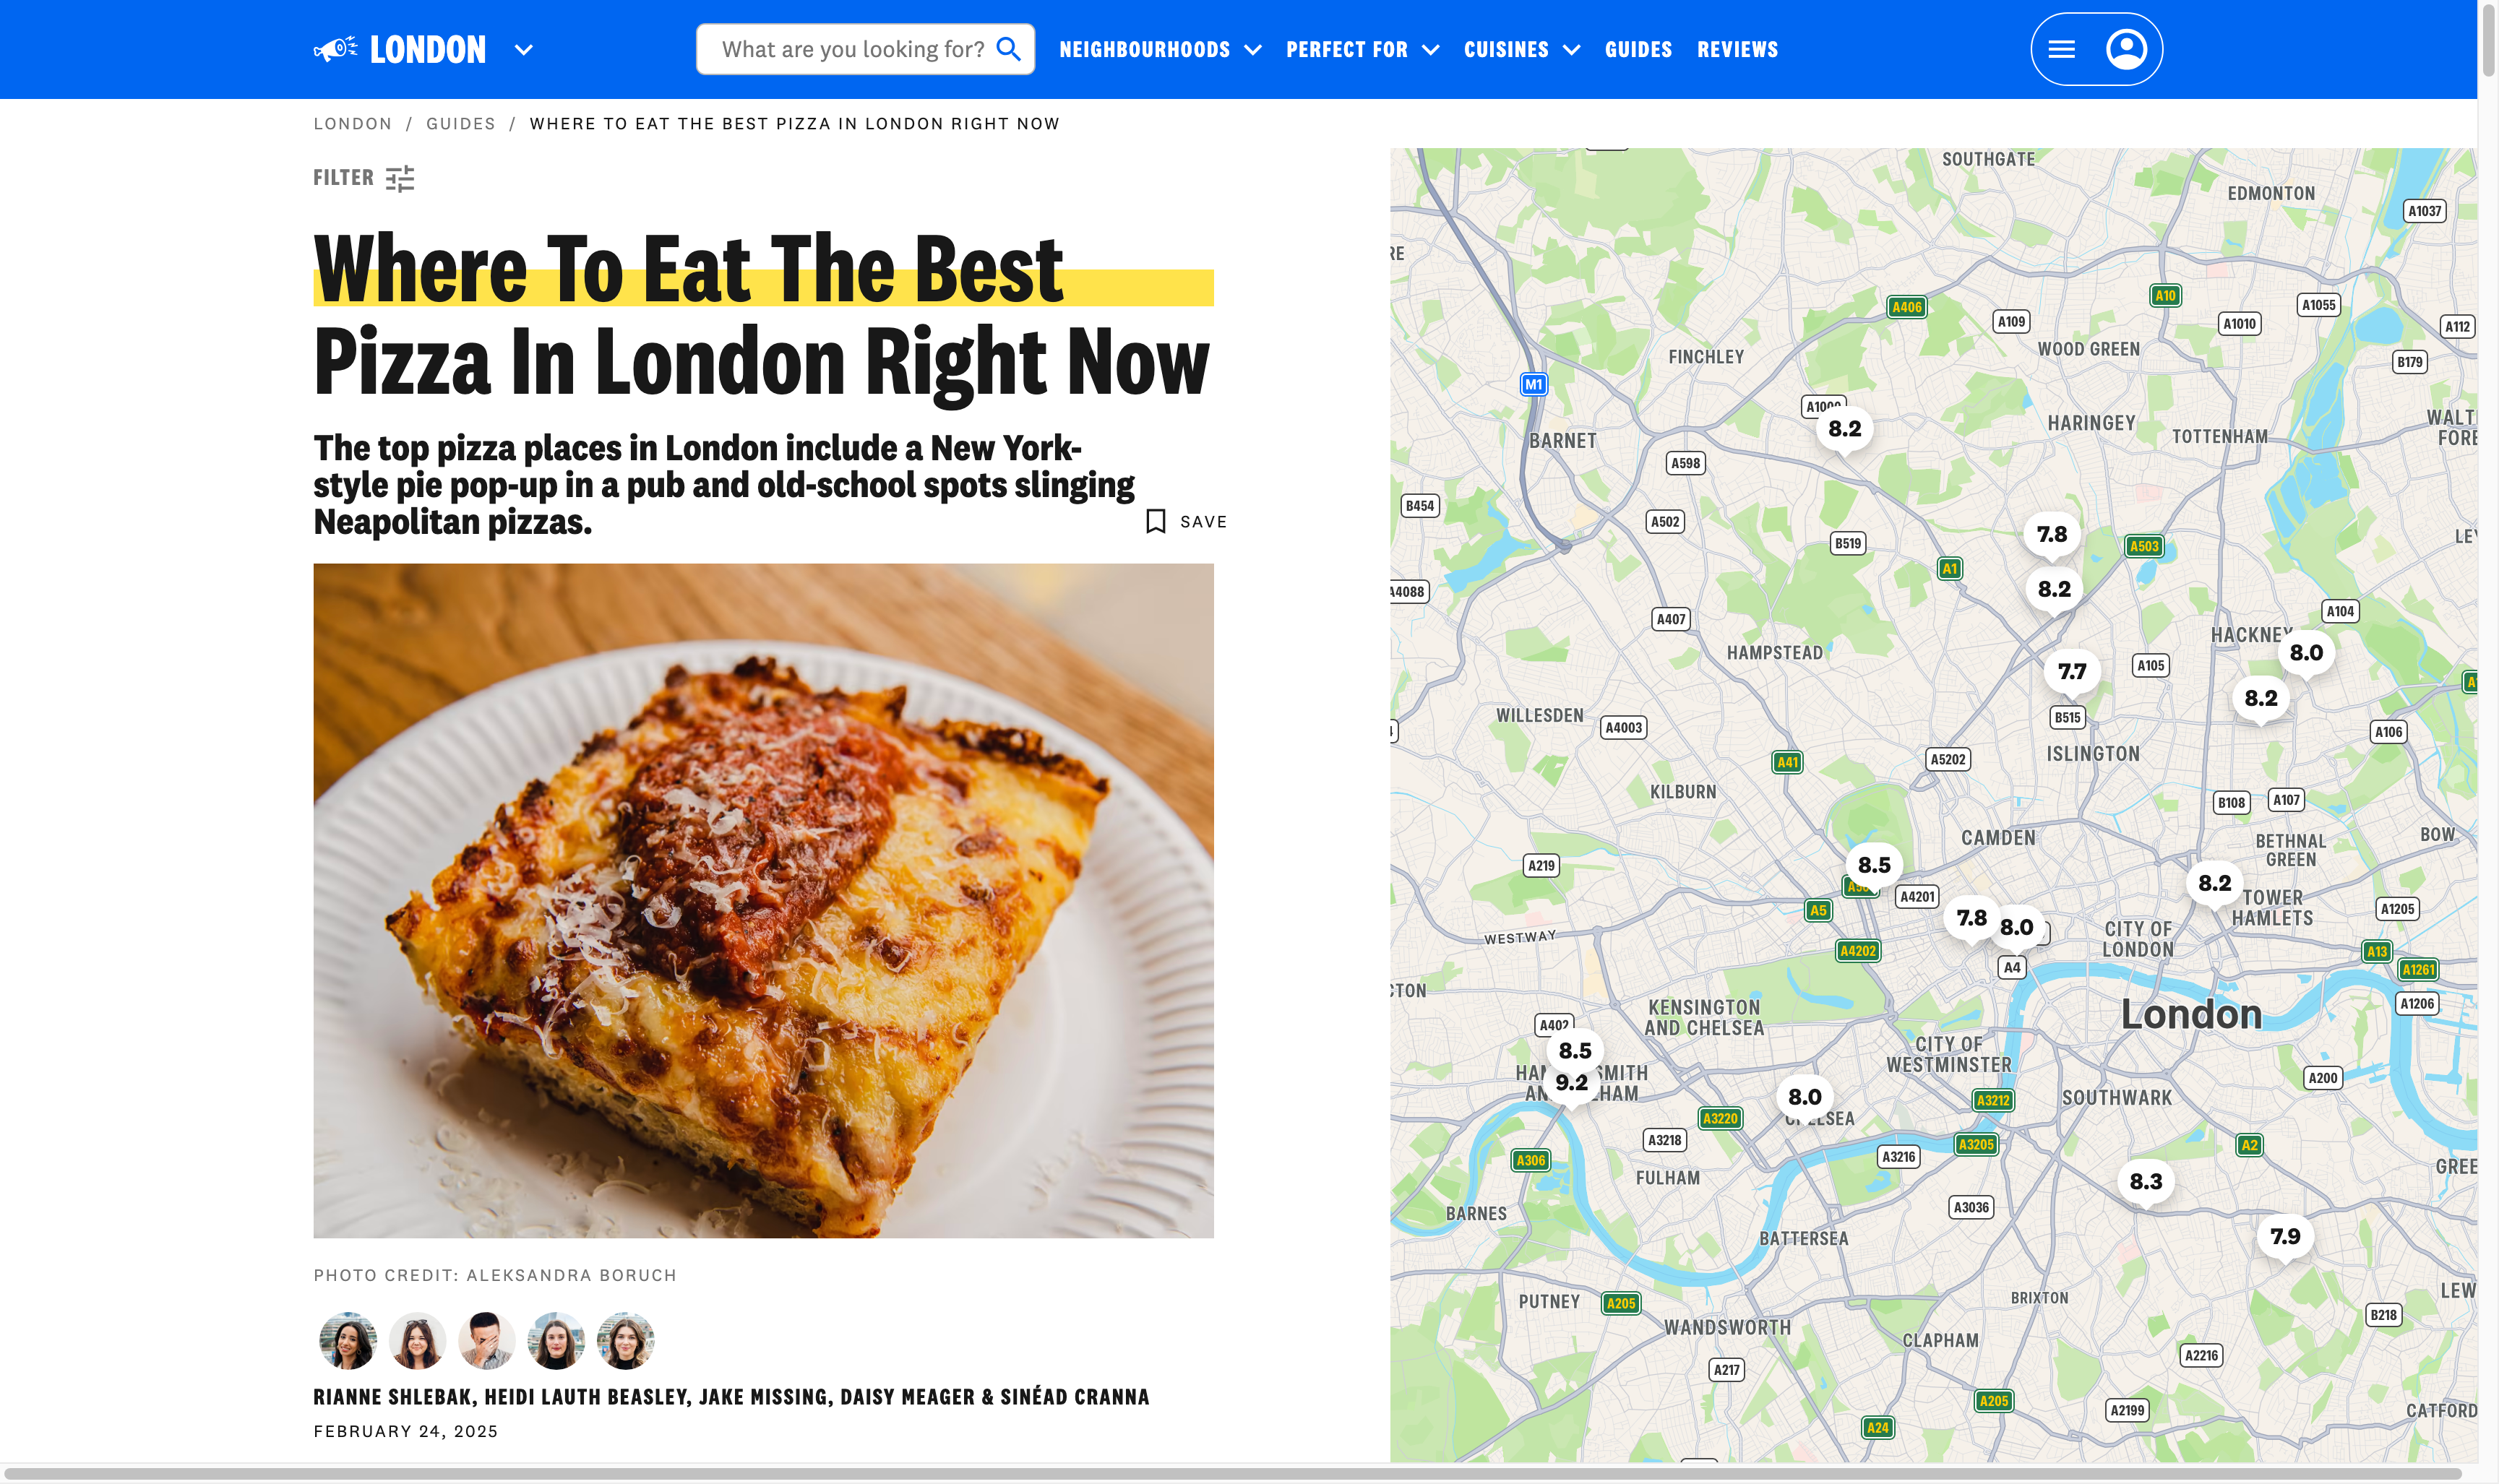Click the Save bookmark icon
The height and width of the screenshot is (1484, 2499).
1156,521
